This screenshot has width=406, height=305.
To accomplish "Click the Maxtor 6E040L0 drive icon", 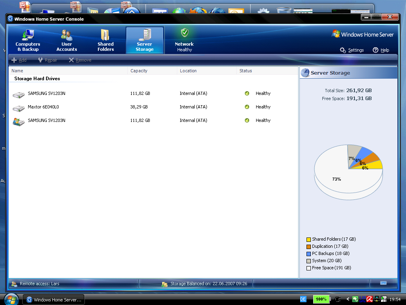I will (19, 108).
